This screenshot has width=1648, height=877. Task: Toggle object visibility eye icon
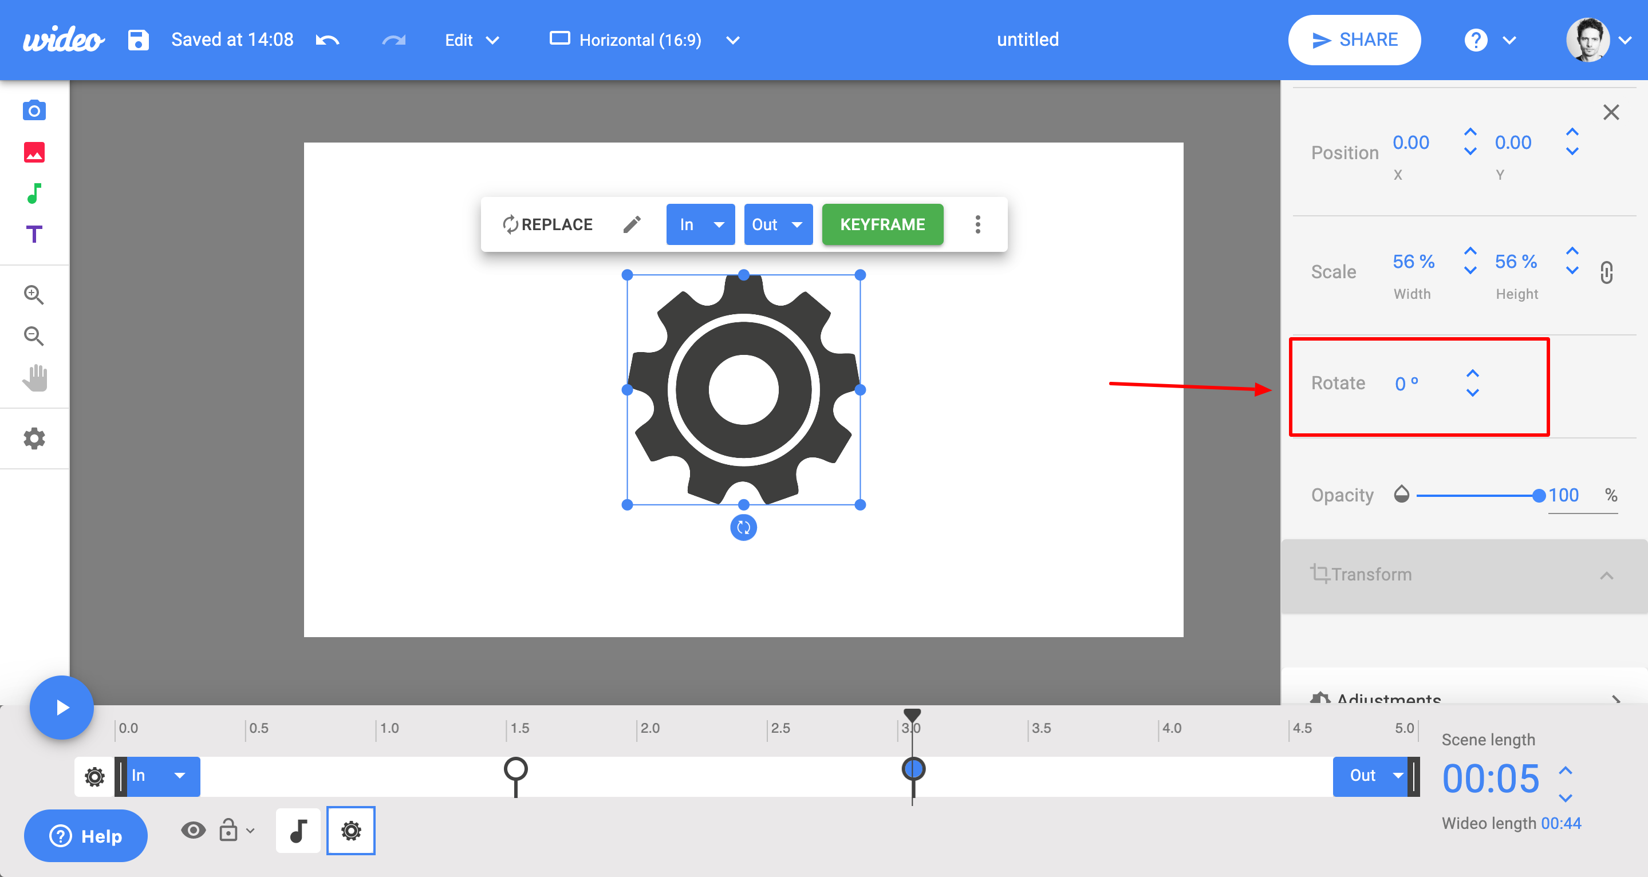pos(192,831)
